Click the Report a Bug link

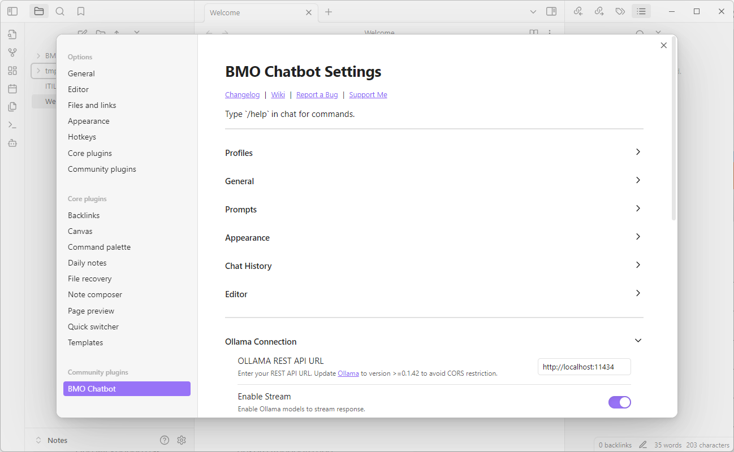pyautogui.click(x=317, y=95)
